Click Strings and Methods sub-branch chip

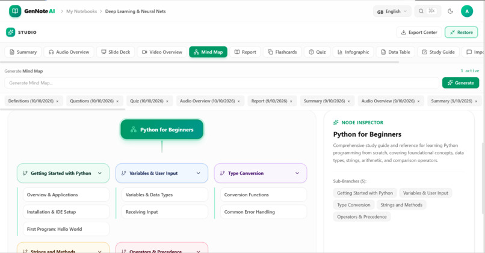pos(401,205)
